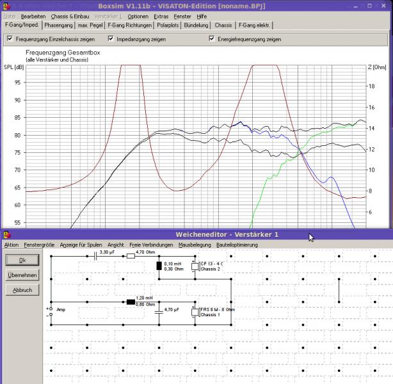
Task: Click the FRS 8 M Chassis 1 speaker symbol
Action: pos(195,312)
